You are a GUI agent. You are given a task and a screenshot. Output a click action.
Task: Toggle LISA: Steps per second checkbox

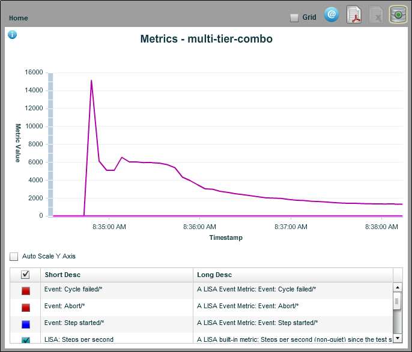[26, 340]
